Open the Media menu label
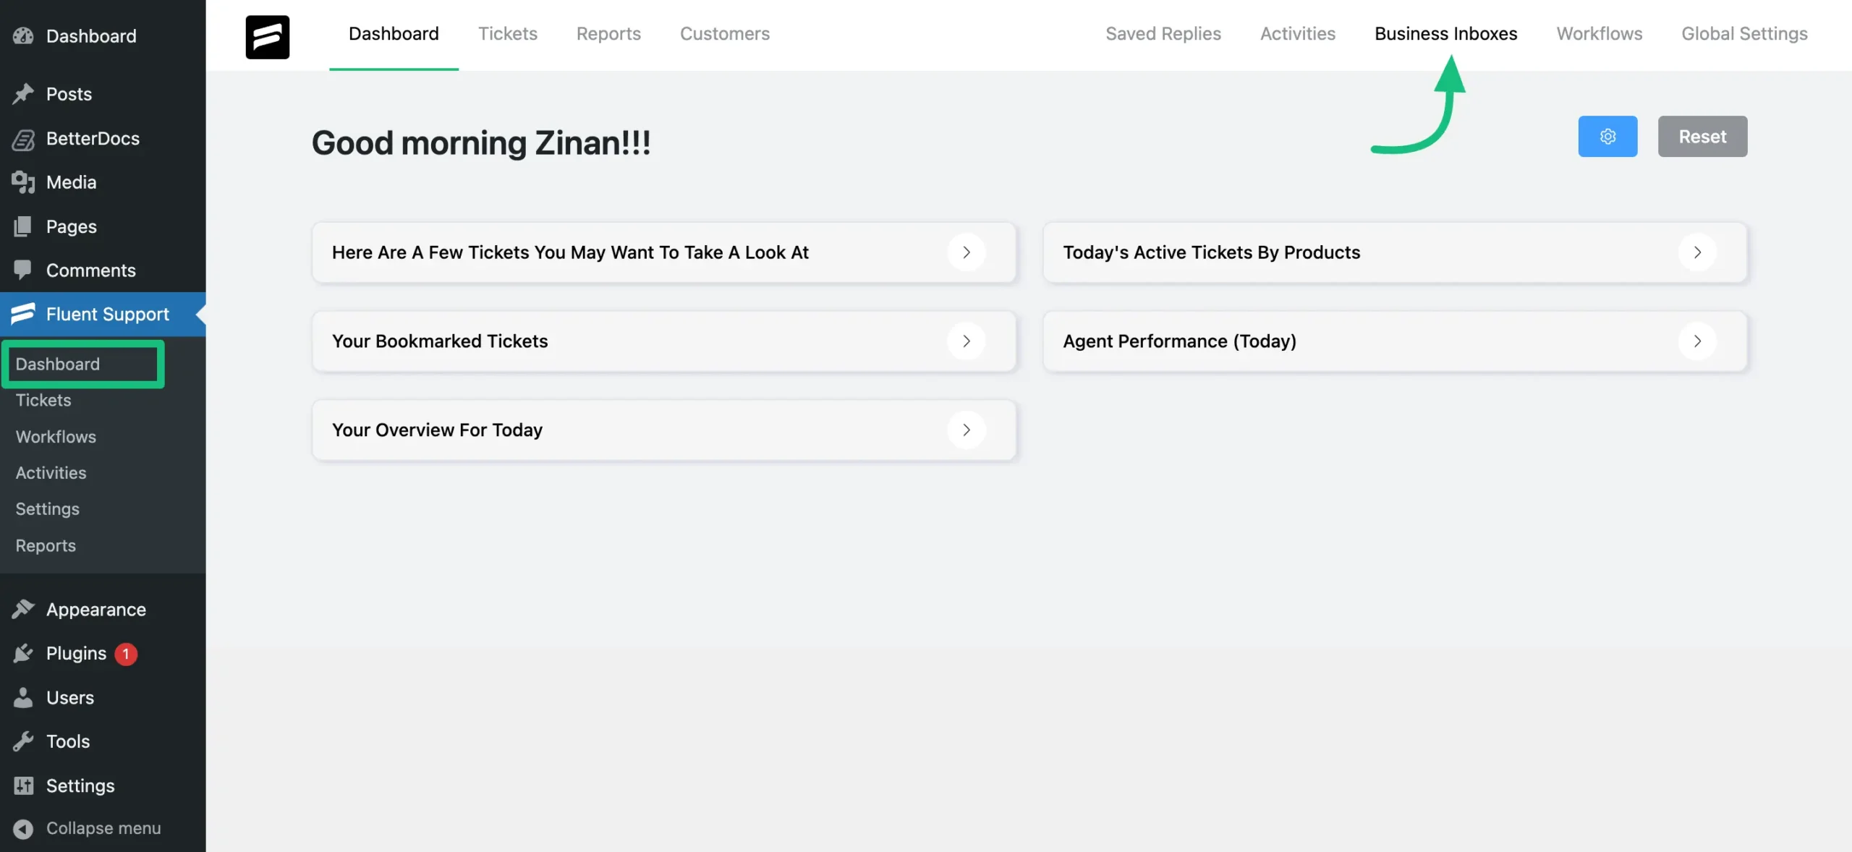This screenshot has width=1852, height=852. click(x=71, y=182)
